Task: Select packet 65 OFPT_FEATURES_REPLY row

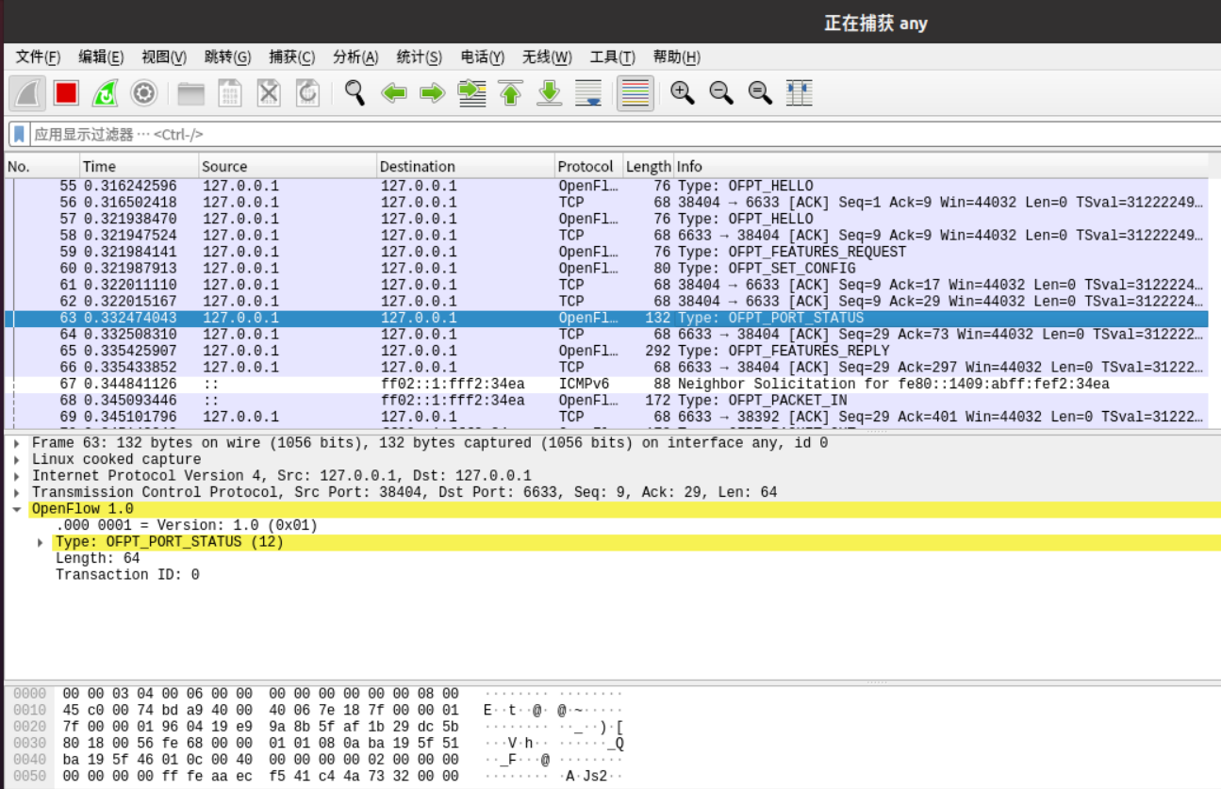Action: click(606, 351)
